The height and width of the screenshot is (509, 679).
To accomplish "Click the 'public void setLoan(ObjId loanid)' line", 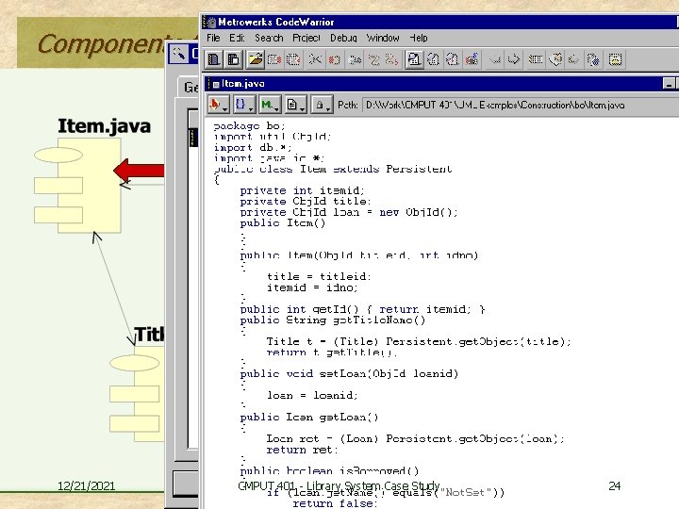I will pos(349,373).
